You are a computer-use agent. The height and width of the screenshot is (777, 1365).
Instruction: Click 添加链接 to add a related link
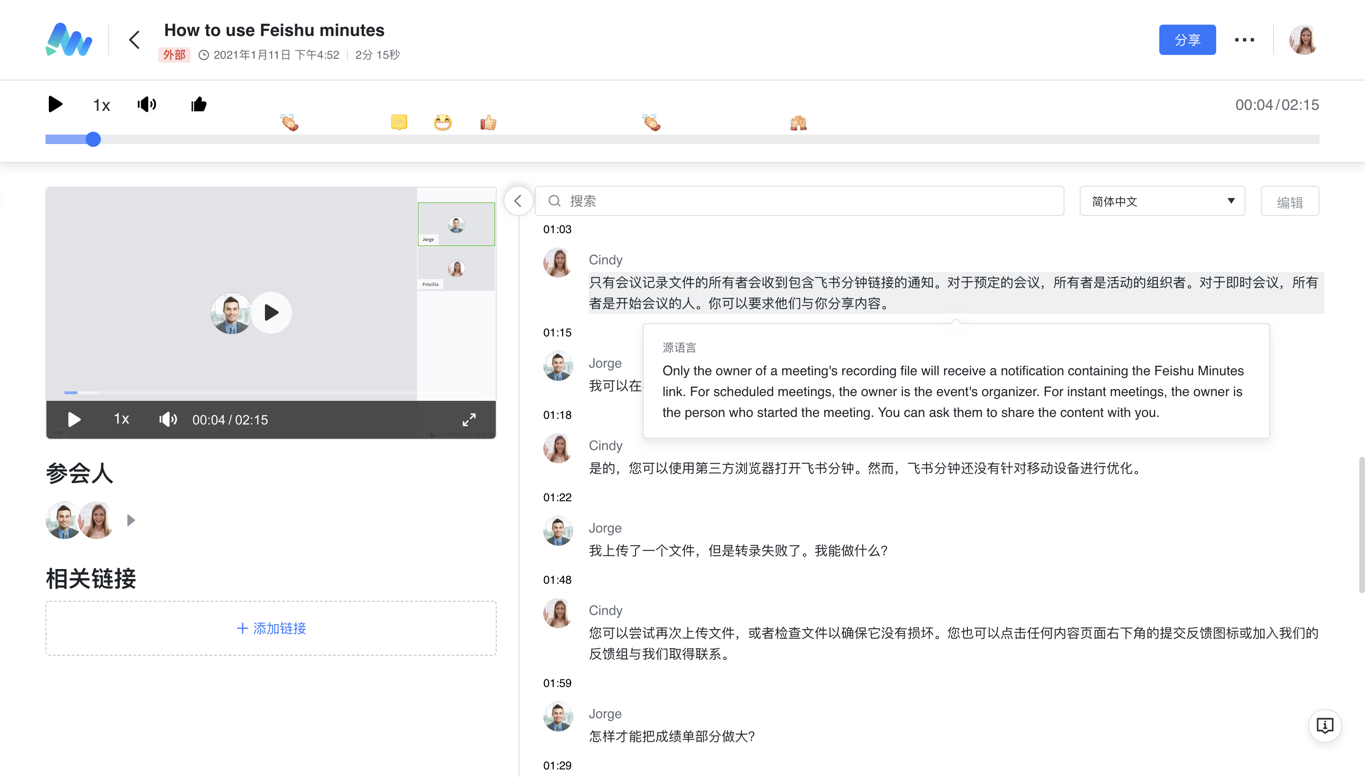271,628
